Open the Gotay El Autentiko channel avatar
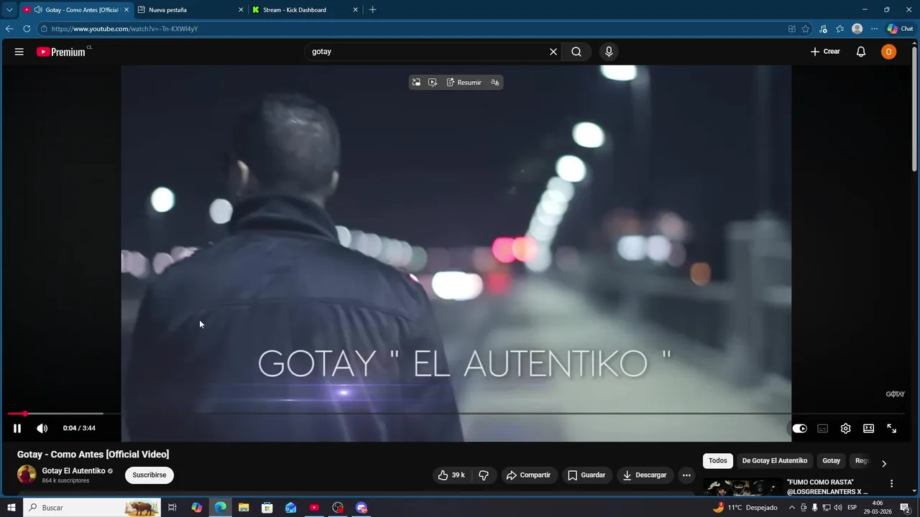The height and width of the screenshot is (517, 920). [x=27, y=475]
